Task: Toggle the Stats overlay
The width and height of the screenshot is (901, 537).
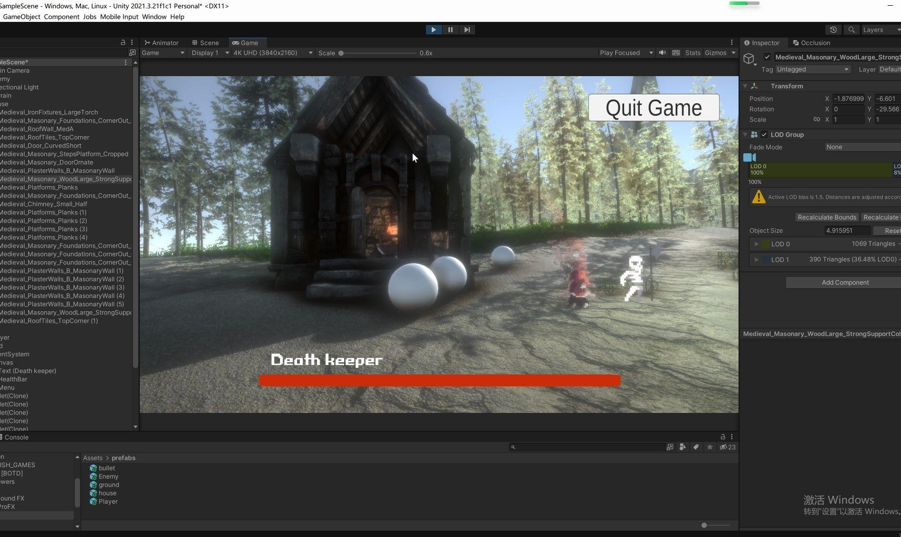Action: click(692, 53)
